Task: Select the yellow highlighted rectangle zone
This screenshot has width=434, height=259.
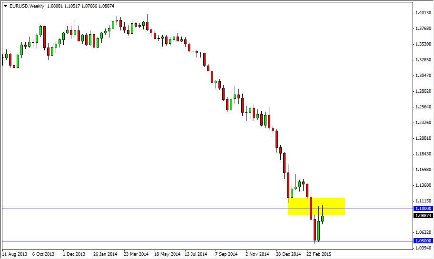Action: (x=316, y=206)
